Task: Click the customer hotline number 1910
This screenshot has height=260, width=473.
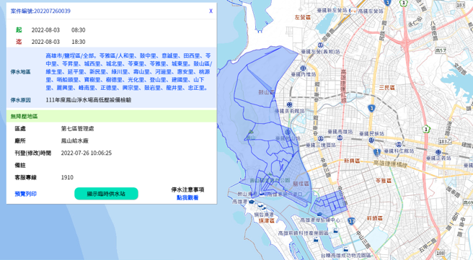Action: pyautogui.click(x=67, y=177)
